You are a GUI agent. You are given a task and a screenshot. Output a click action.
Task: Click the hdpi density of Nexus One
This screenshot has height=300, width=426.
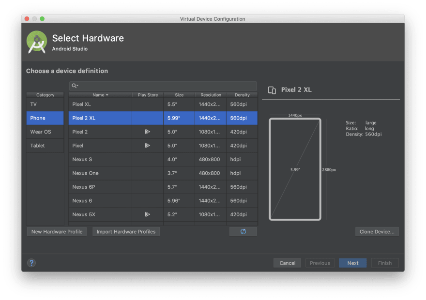click(242, 173)
